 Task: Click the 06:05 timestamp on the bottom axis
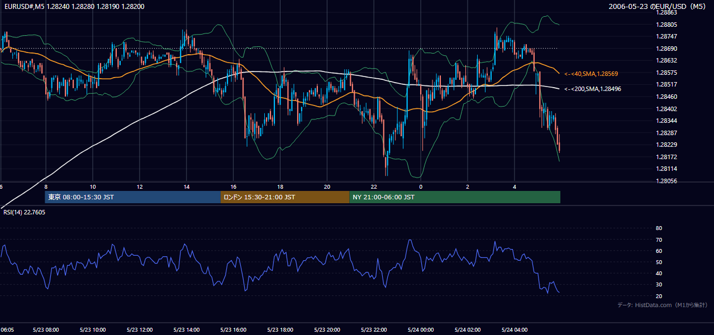(7, 329)
